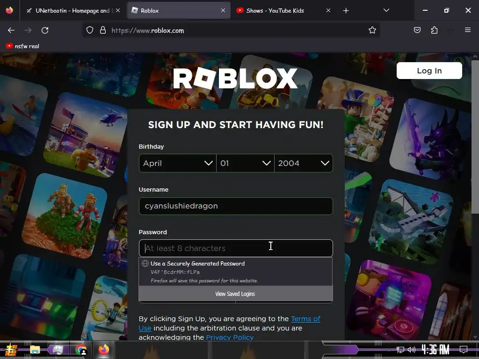Screen dimensions: 479x359
Task: Click the DJ turntable game thumbnail
Action: tap(389, 301)
